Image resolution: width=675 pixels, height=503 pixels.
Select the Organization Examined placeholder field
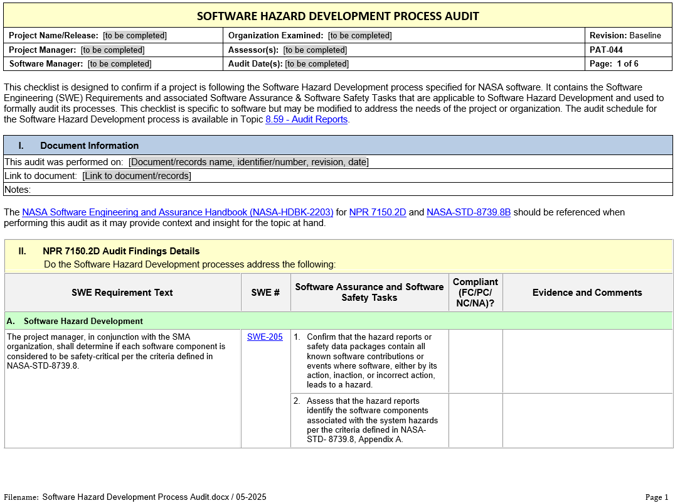pos(359,36)
